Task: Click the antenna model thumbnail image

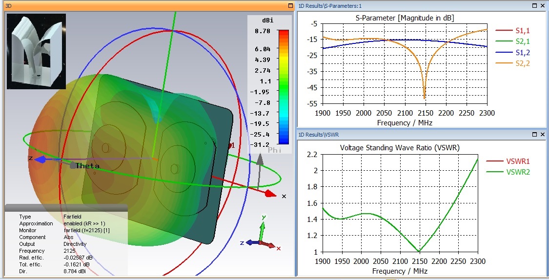Action: coord(36,51)
